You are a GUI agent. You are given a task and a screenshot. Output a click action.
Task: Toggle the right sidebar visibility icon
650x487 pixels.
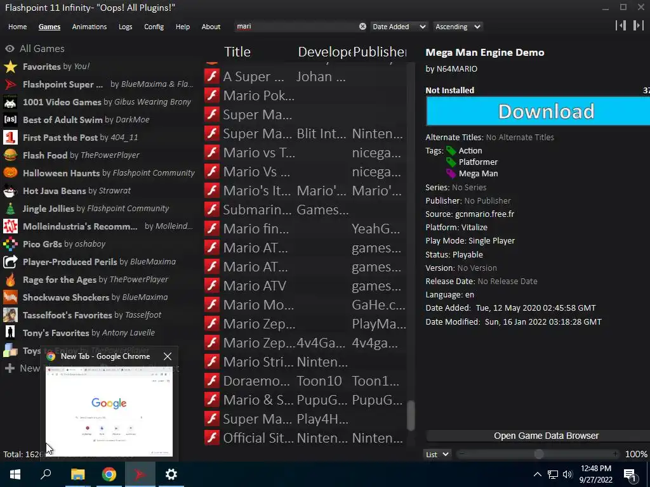[x=639, y=25]
